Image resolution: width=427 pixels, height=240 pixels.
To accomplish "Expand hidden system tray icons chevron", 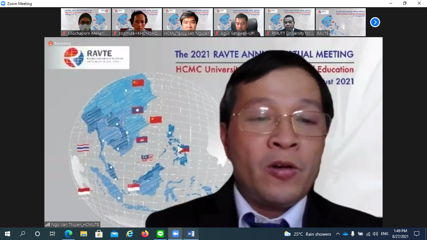I will tap(338, 234).
